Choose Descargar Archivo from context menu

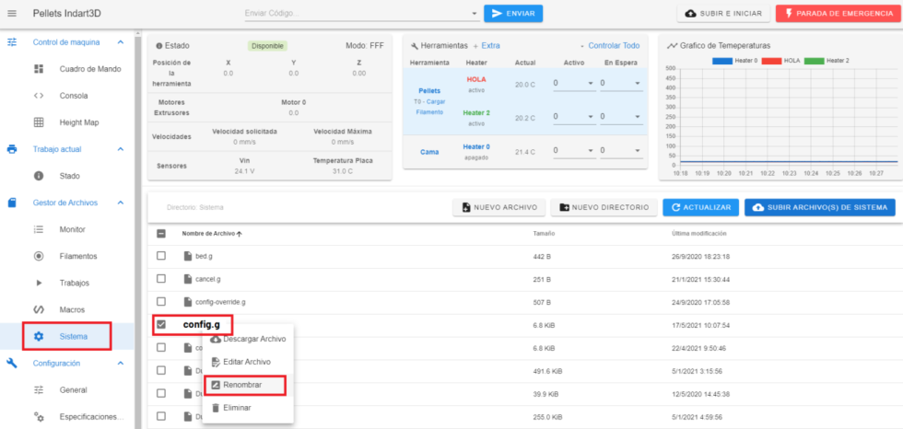[x=248, y=340]
